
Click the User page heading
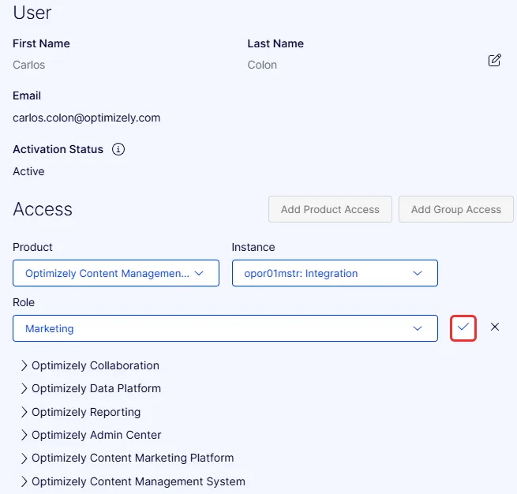(x=32, y=13)
